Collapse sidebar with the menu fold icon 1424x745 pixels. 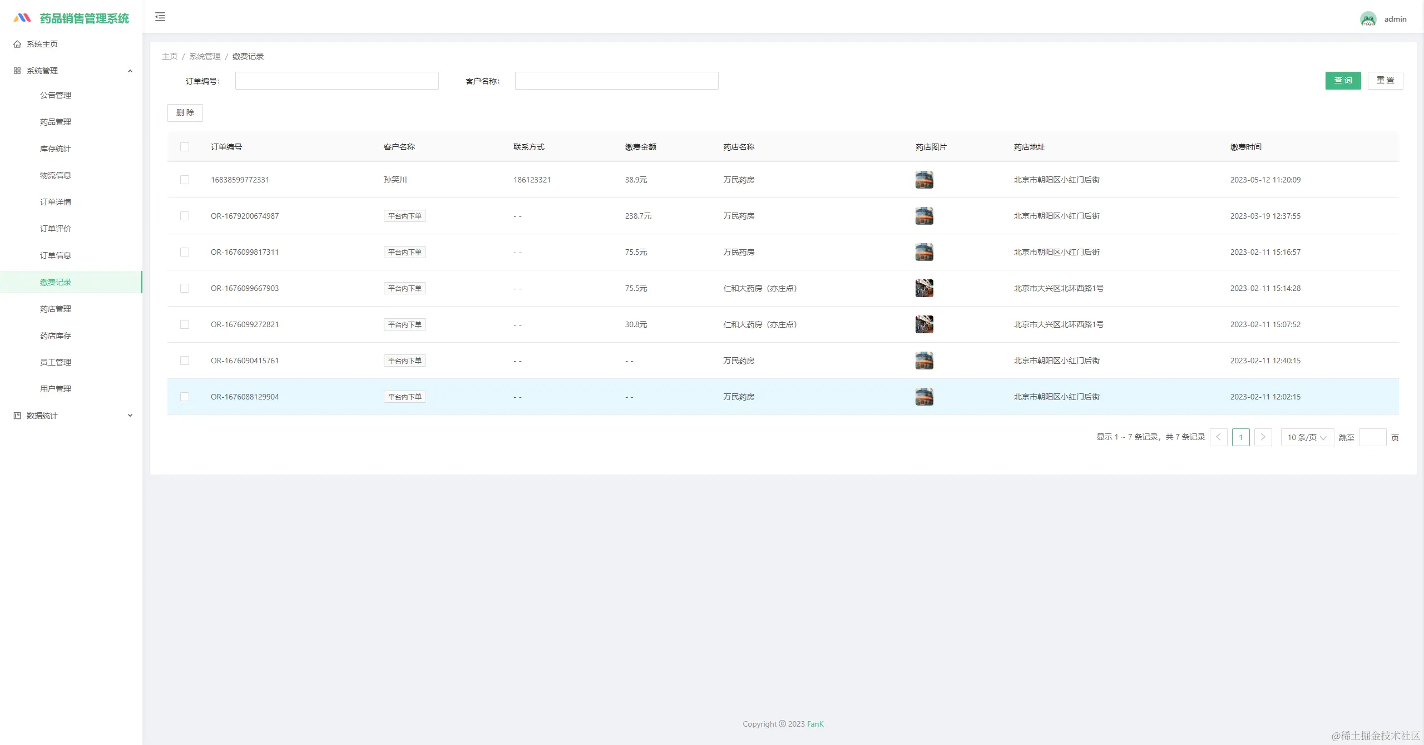coord(160,17)
